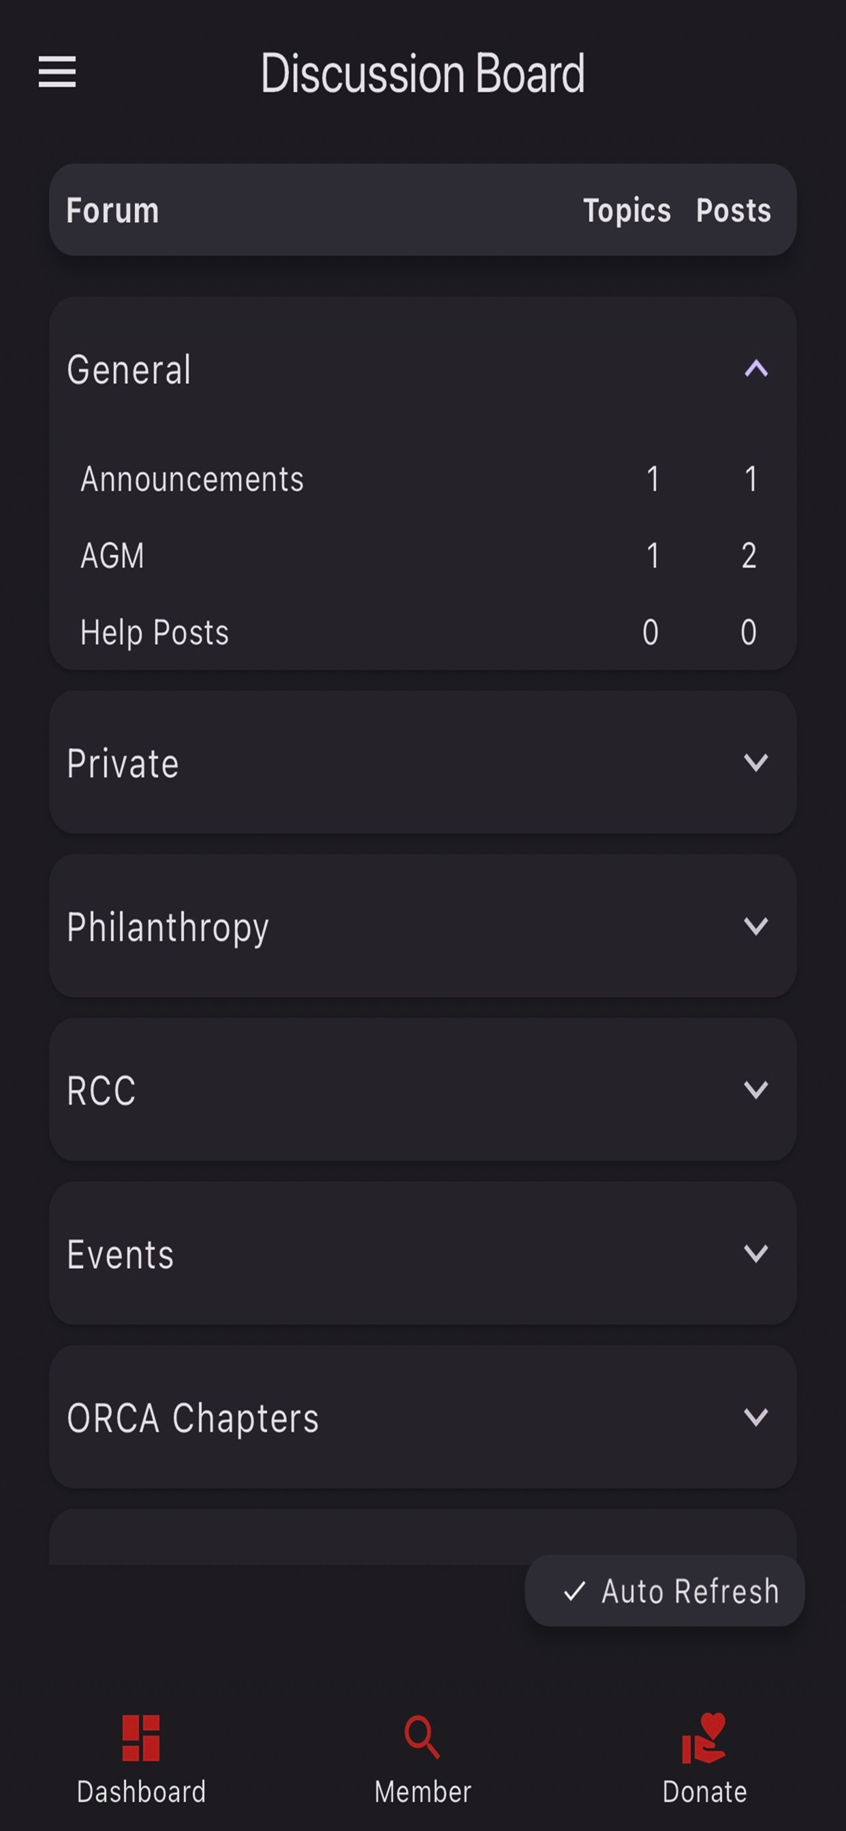846x1831 pixels.
Task: Switch to the Member tab label
Action: coord(422,1792)
